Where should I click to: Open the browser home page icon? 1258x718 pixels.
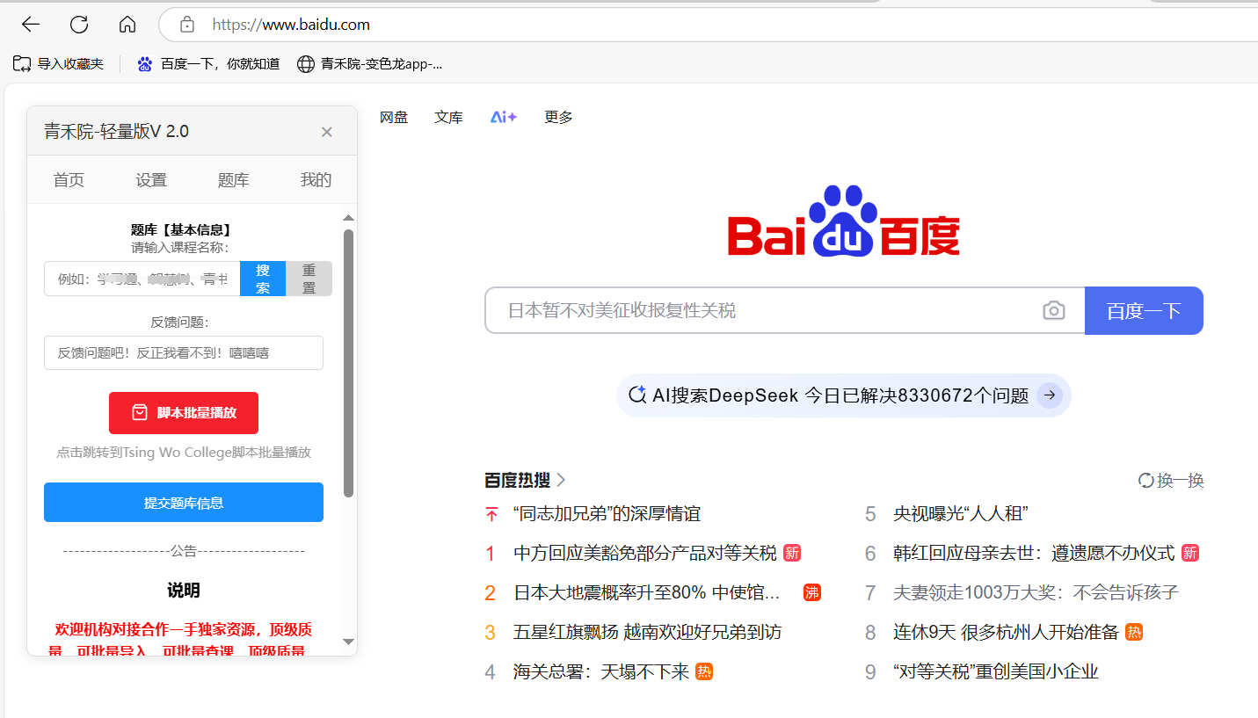127,25
